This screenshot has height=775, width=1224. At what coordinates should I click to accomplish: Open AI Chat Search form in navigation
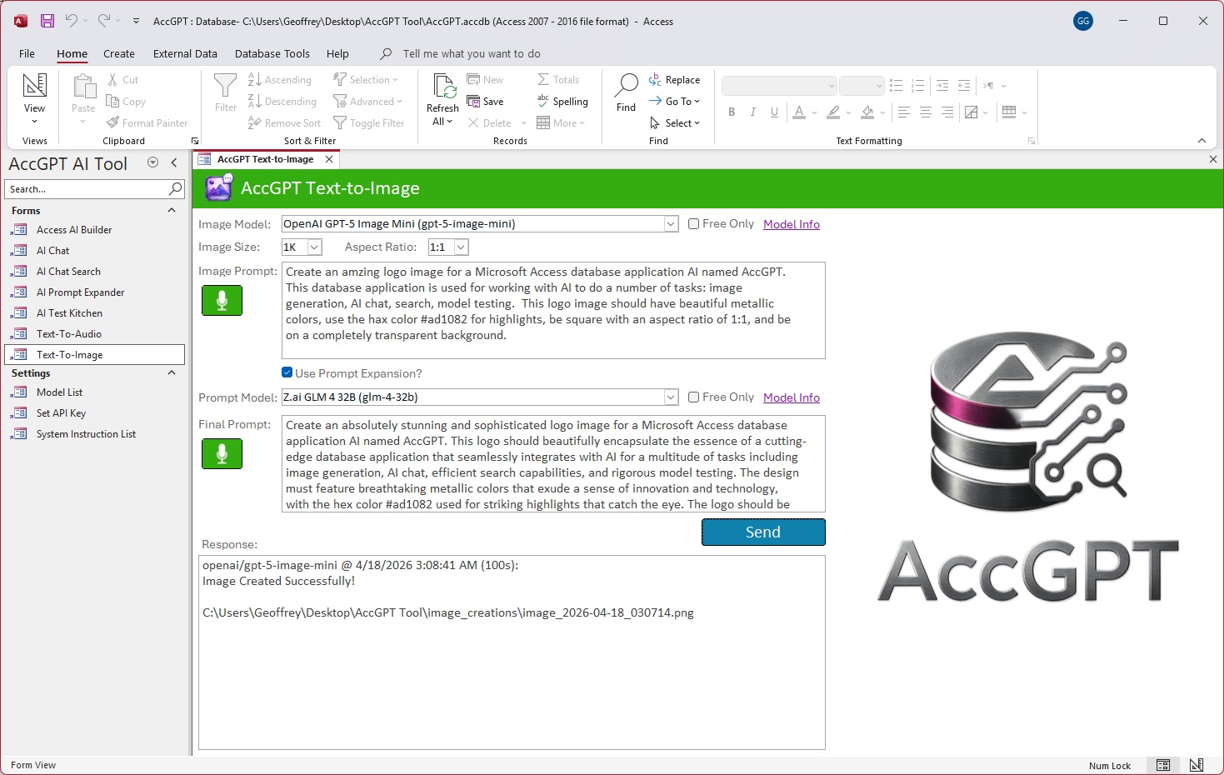pyautogui.click(x=68, y=272)
